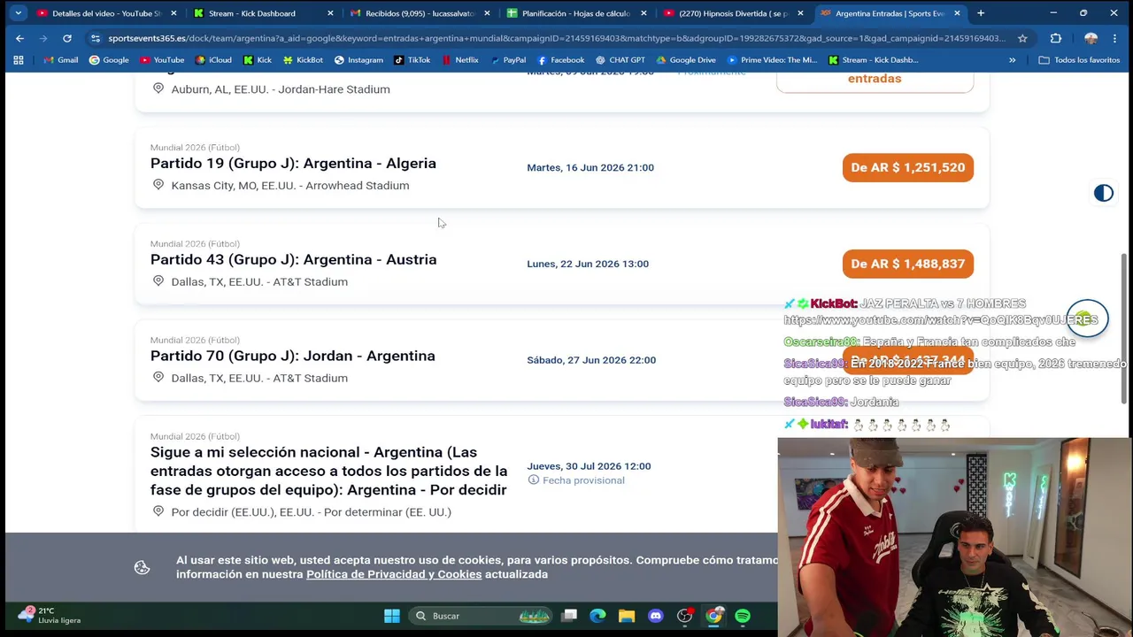Open the Política de Privacidad y Cookies link
Viewport: 1133px width, 637px height.
tap(394, 574)
